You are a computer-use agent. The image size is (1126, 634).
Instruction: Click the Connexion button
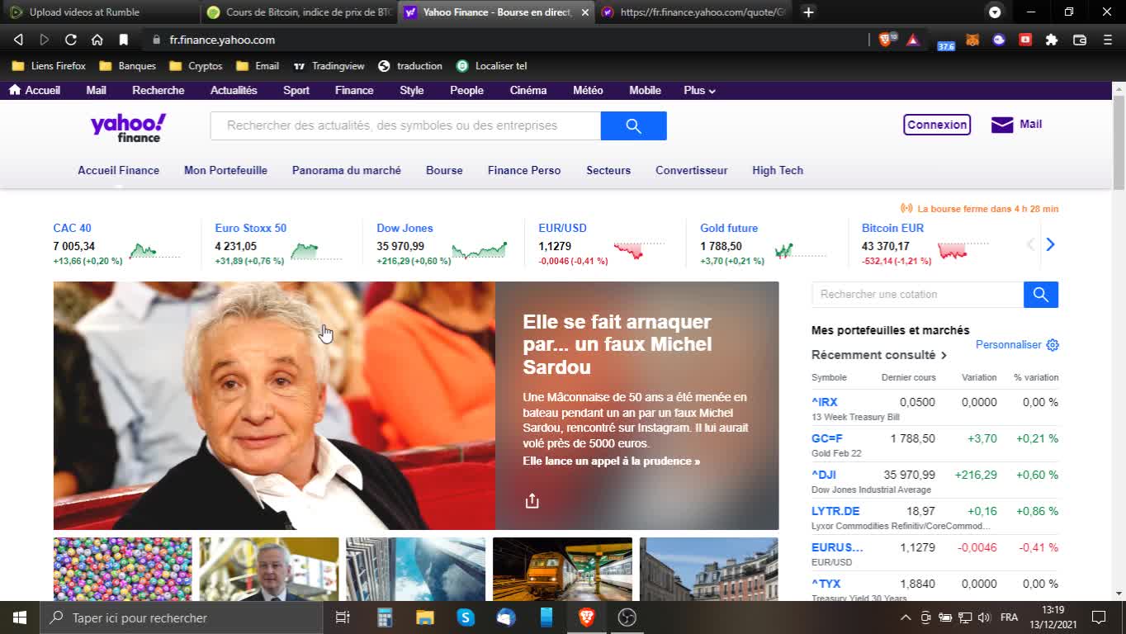click(937, 125)
